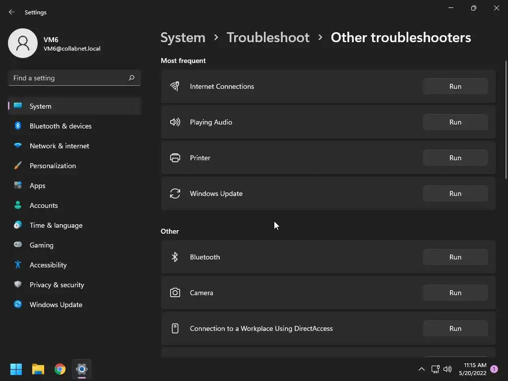
Task: Run the Playing Audio troubleshooter
Action: pyautogui.click(x=455, y=122)
